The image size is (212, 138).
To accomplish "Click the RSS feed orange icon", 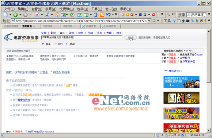I will 102,15.
